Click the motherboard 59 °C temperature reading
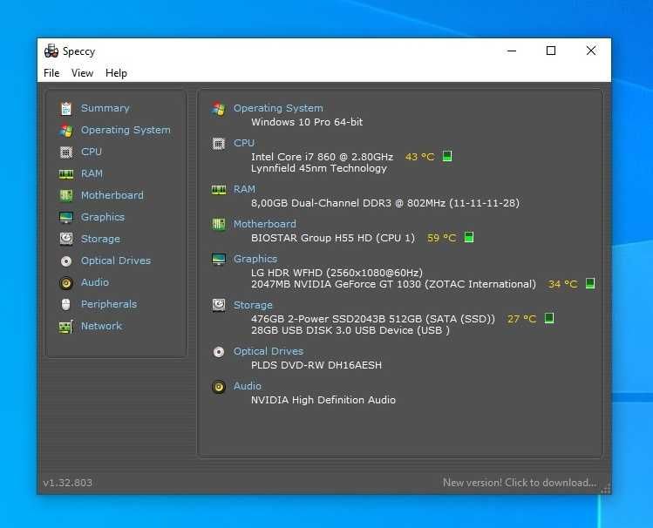653x528 pixels. point(441,238)
